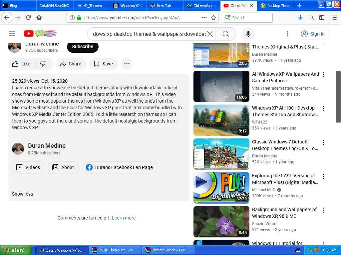The height and width of the screenshot is (255, 341).
Task: Open YouTube settings three-dot menu
Action: click(x=287, y=34)
